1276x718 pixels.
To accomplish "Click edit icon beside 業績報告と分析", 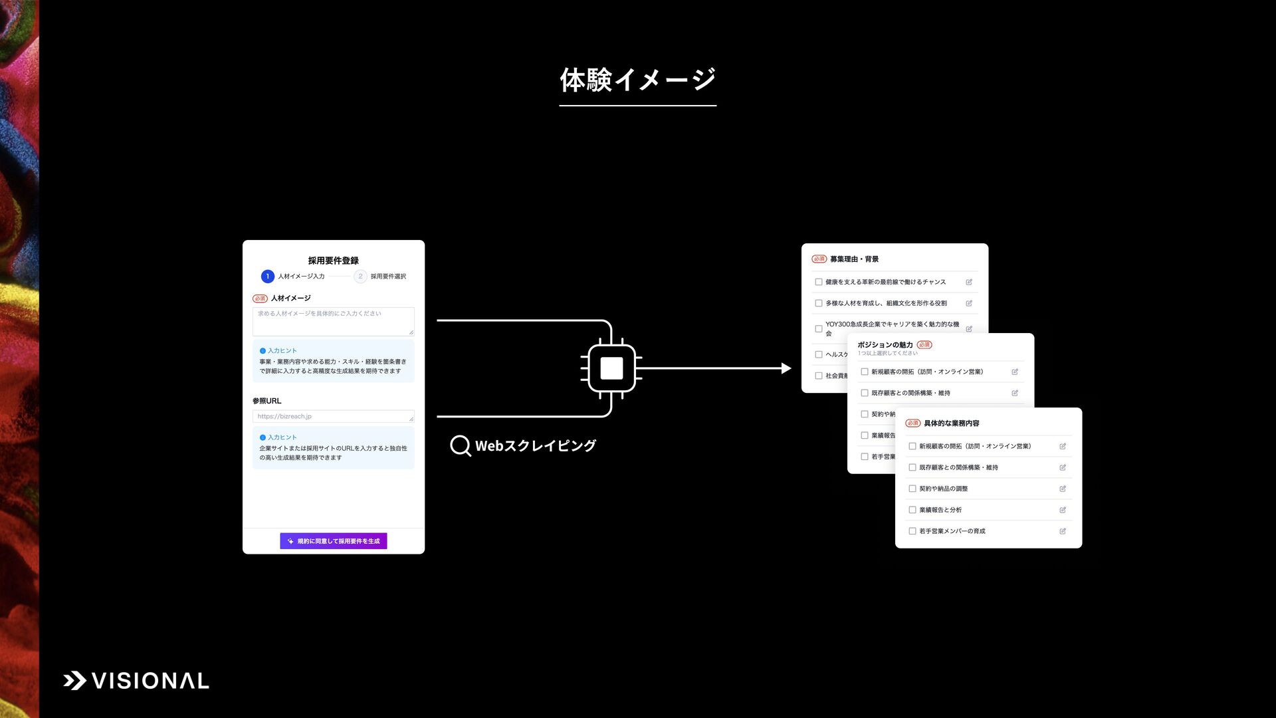I will tap(1063, 510).
